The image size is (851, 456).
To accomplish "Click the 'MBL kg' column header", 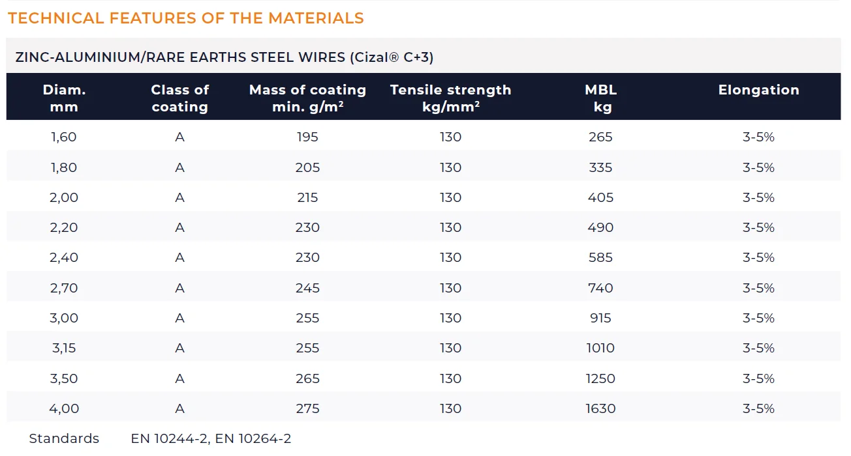I will click(600, 98).
